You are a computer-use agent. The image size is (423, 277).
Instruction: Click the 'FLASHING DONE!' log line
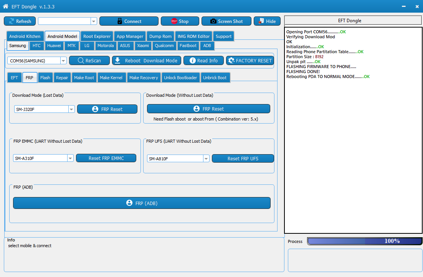303,72
